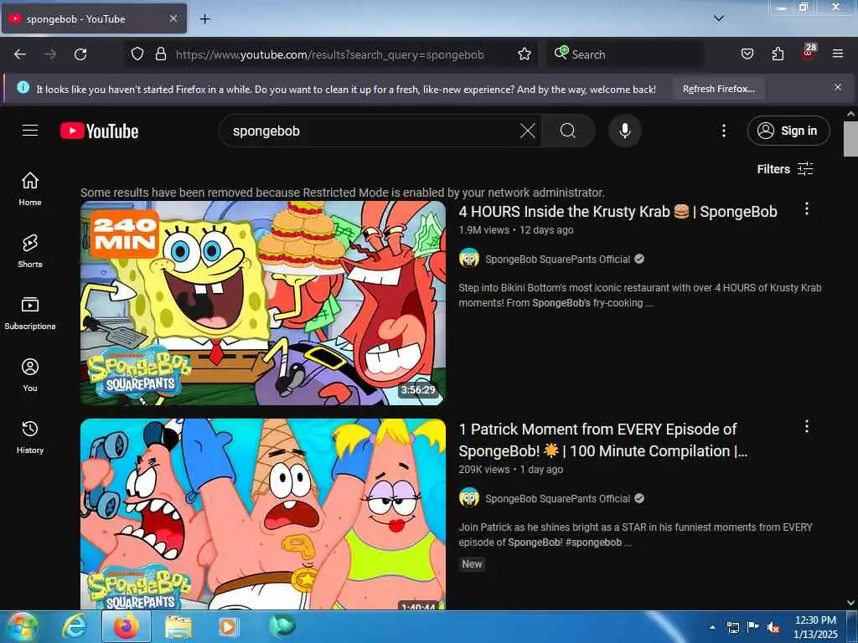Viewport: 858px width, 643px height.
Task: Open search Filters
Action: (x=784, y=169)
